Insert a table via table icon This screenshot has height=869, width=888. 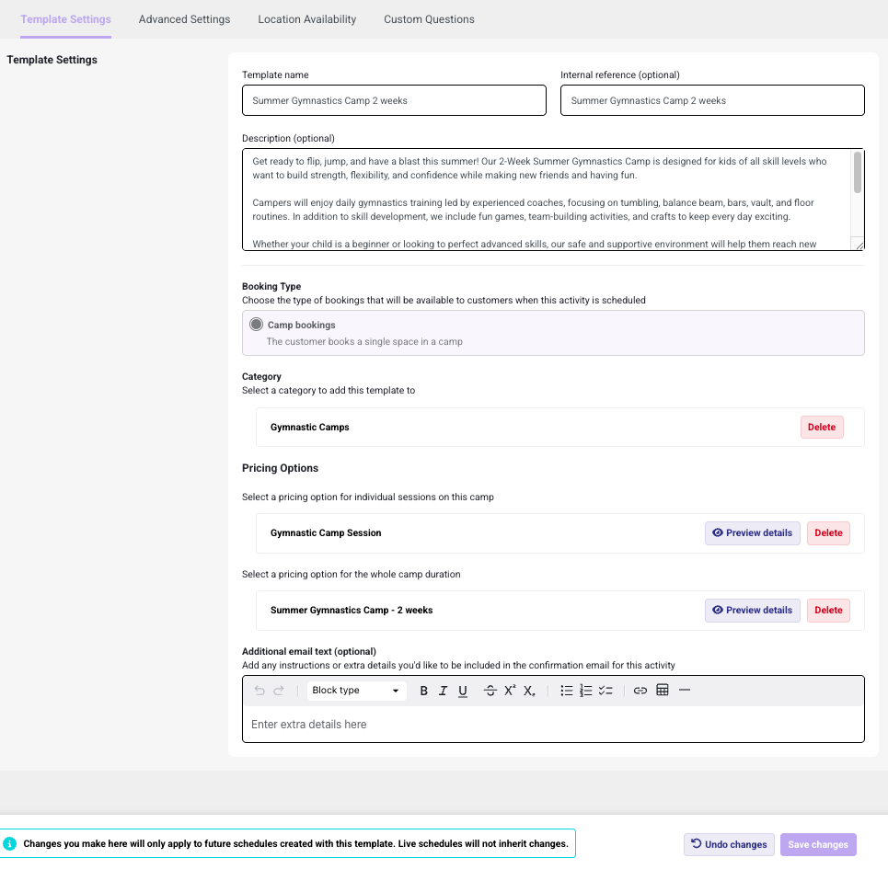[662, 690]
